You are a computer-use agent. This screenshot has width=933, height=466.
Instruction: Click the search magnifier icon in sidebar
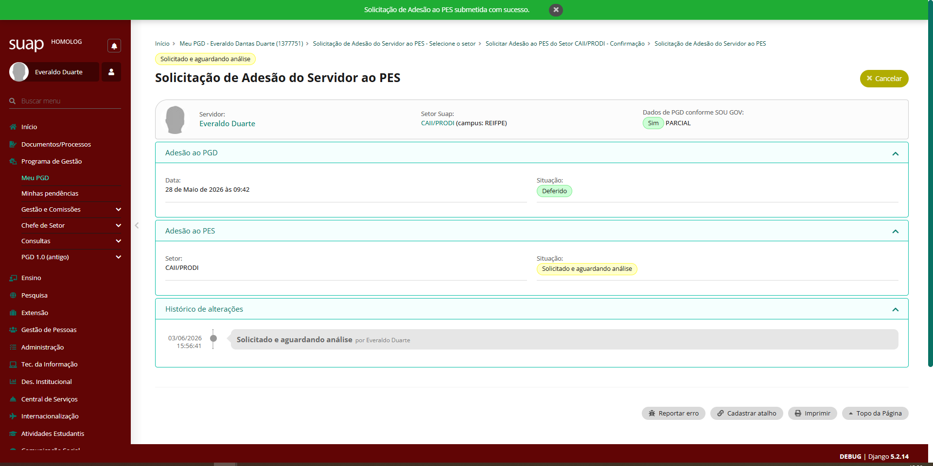click(x=13, y=101)
